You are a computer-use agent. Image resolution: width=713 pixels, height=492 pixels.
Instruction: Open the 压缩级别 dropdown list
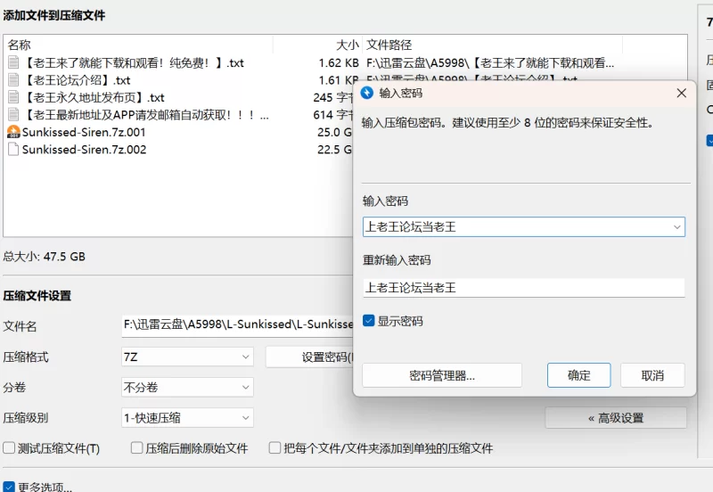(246, 418)
